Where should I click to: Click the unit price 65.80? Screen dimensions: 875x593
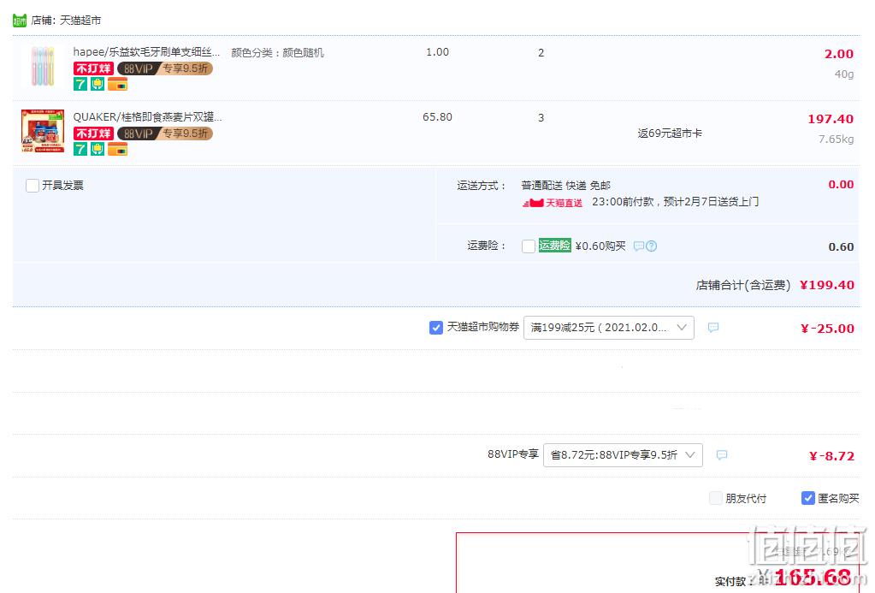tap(438, 116)
